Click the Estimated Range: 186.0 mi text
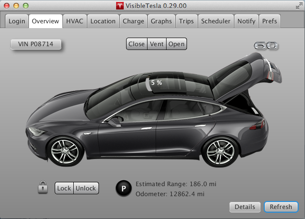The width and height of the screenshot is (305, 219). [176, 184]
